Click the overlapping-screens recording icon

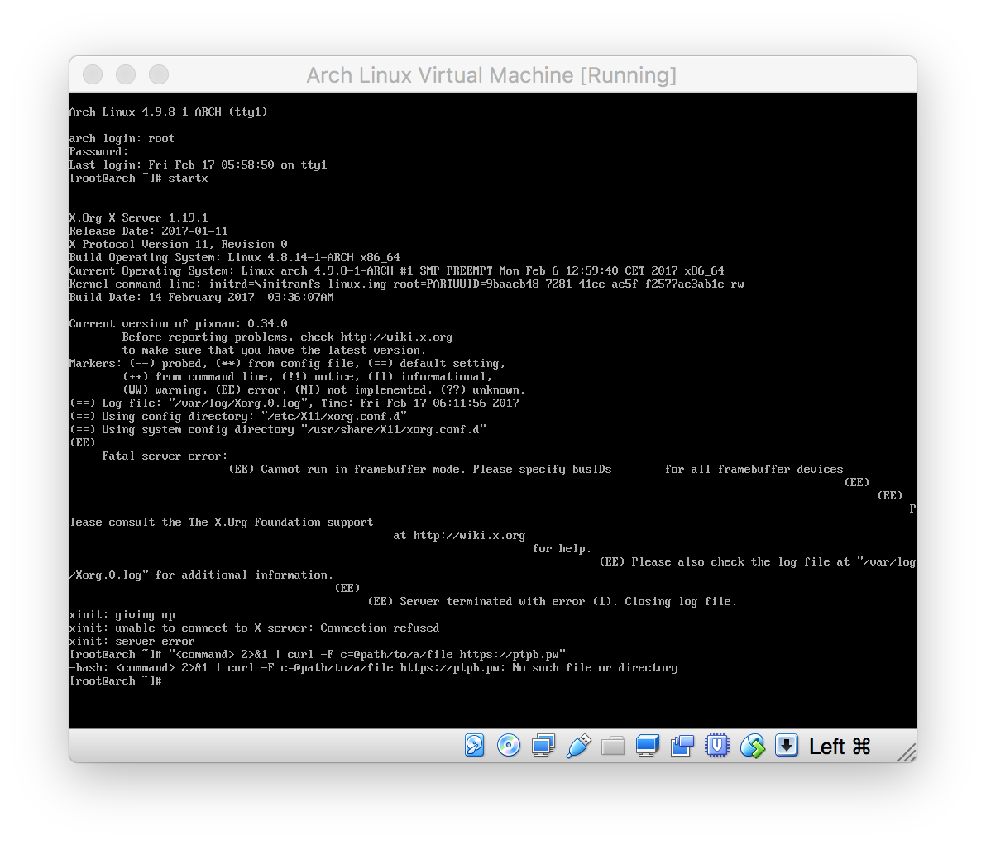[682, 746]
